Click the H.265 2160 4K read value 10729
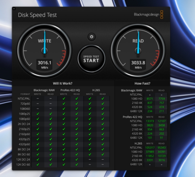 click(162, 156)
